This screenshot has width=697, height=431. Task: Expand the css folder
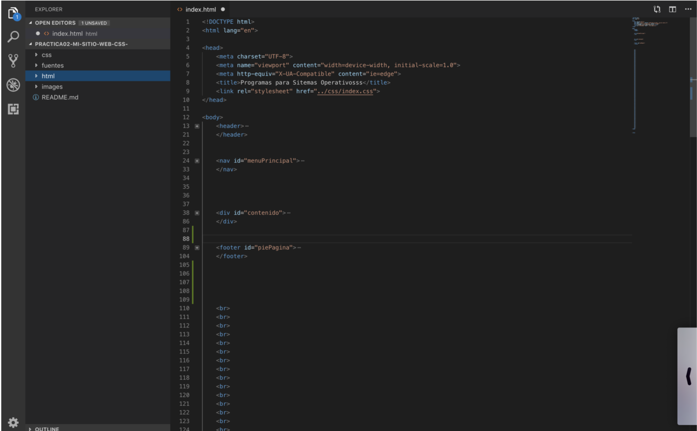(46, 55)
